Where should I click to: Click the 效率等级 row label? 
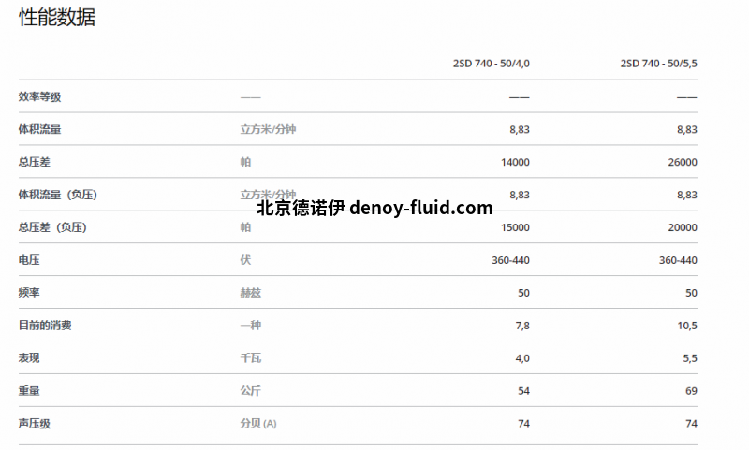(x=39, y=96)
